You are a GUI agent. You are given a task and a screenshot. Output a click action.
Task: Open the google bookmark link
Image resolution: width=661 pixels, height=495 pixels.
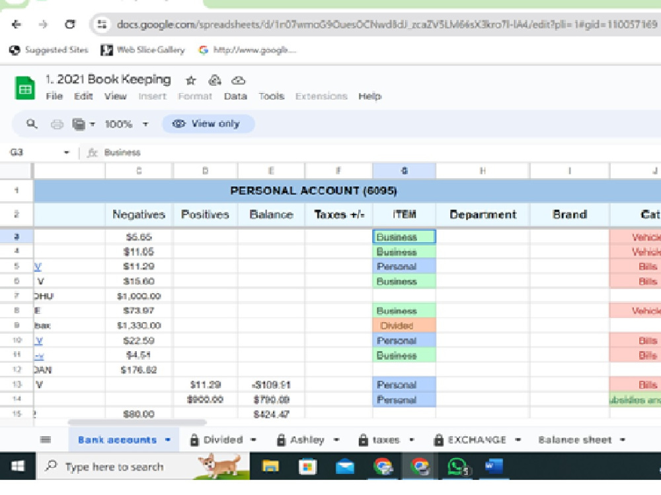[x=248, y=50]
